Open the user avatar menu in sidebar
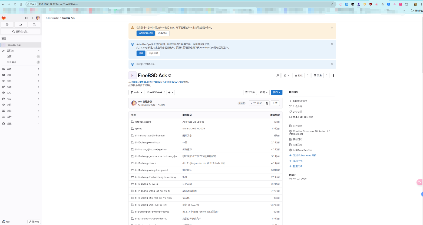The width and height of the screenshot is (423, 225). click(x=38, y=18)
